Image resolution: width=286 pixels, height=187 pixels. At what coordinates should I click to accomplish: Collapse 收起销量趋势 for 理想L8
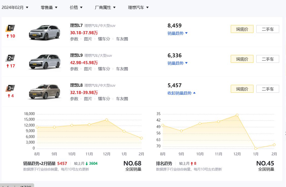click(182, 93)
